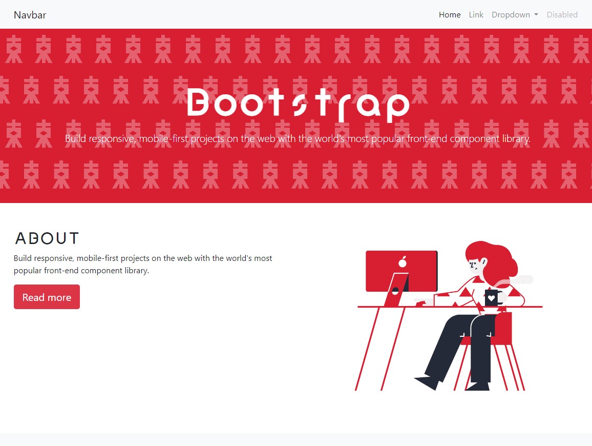
Task: Click the hero tagline text on the red banner
Action: [297, 138]
